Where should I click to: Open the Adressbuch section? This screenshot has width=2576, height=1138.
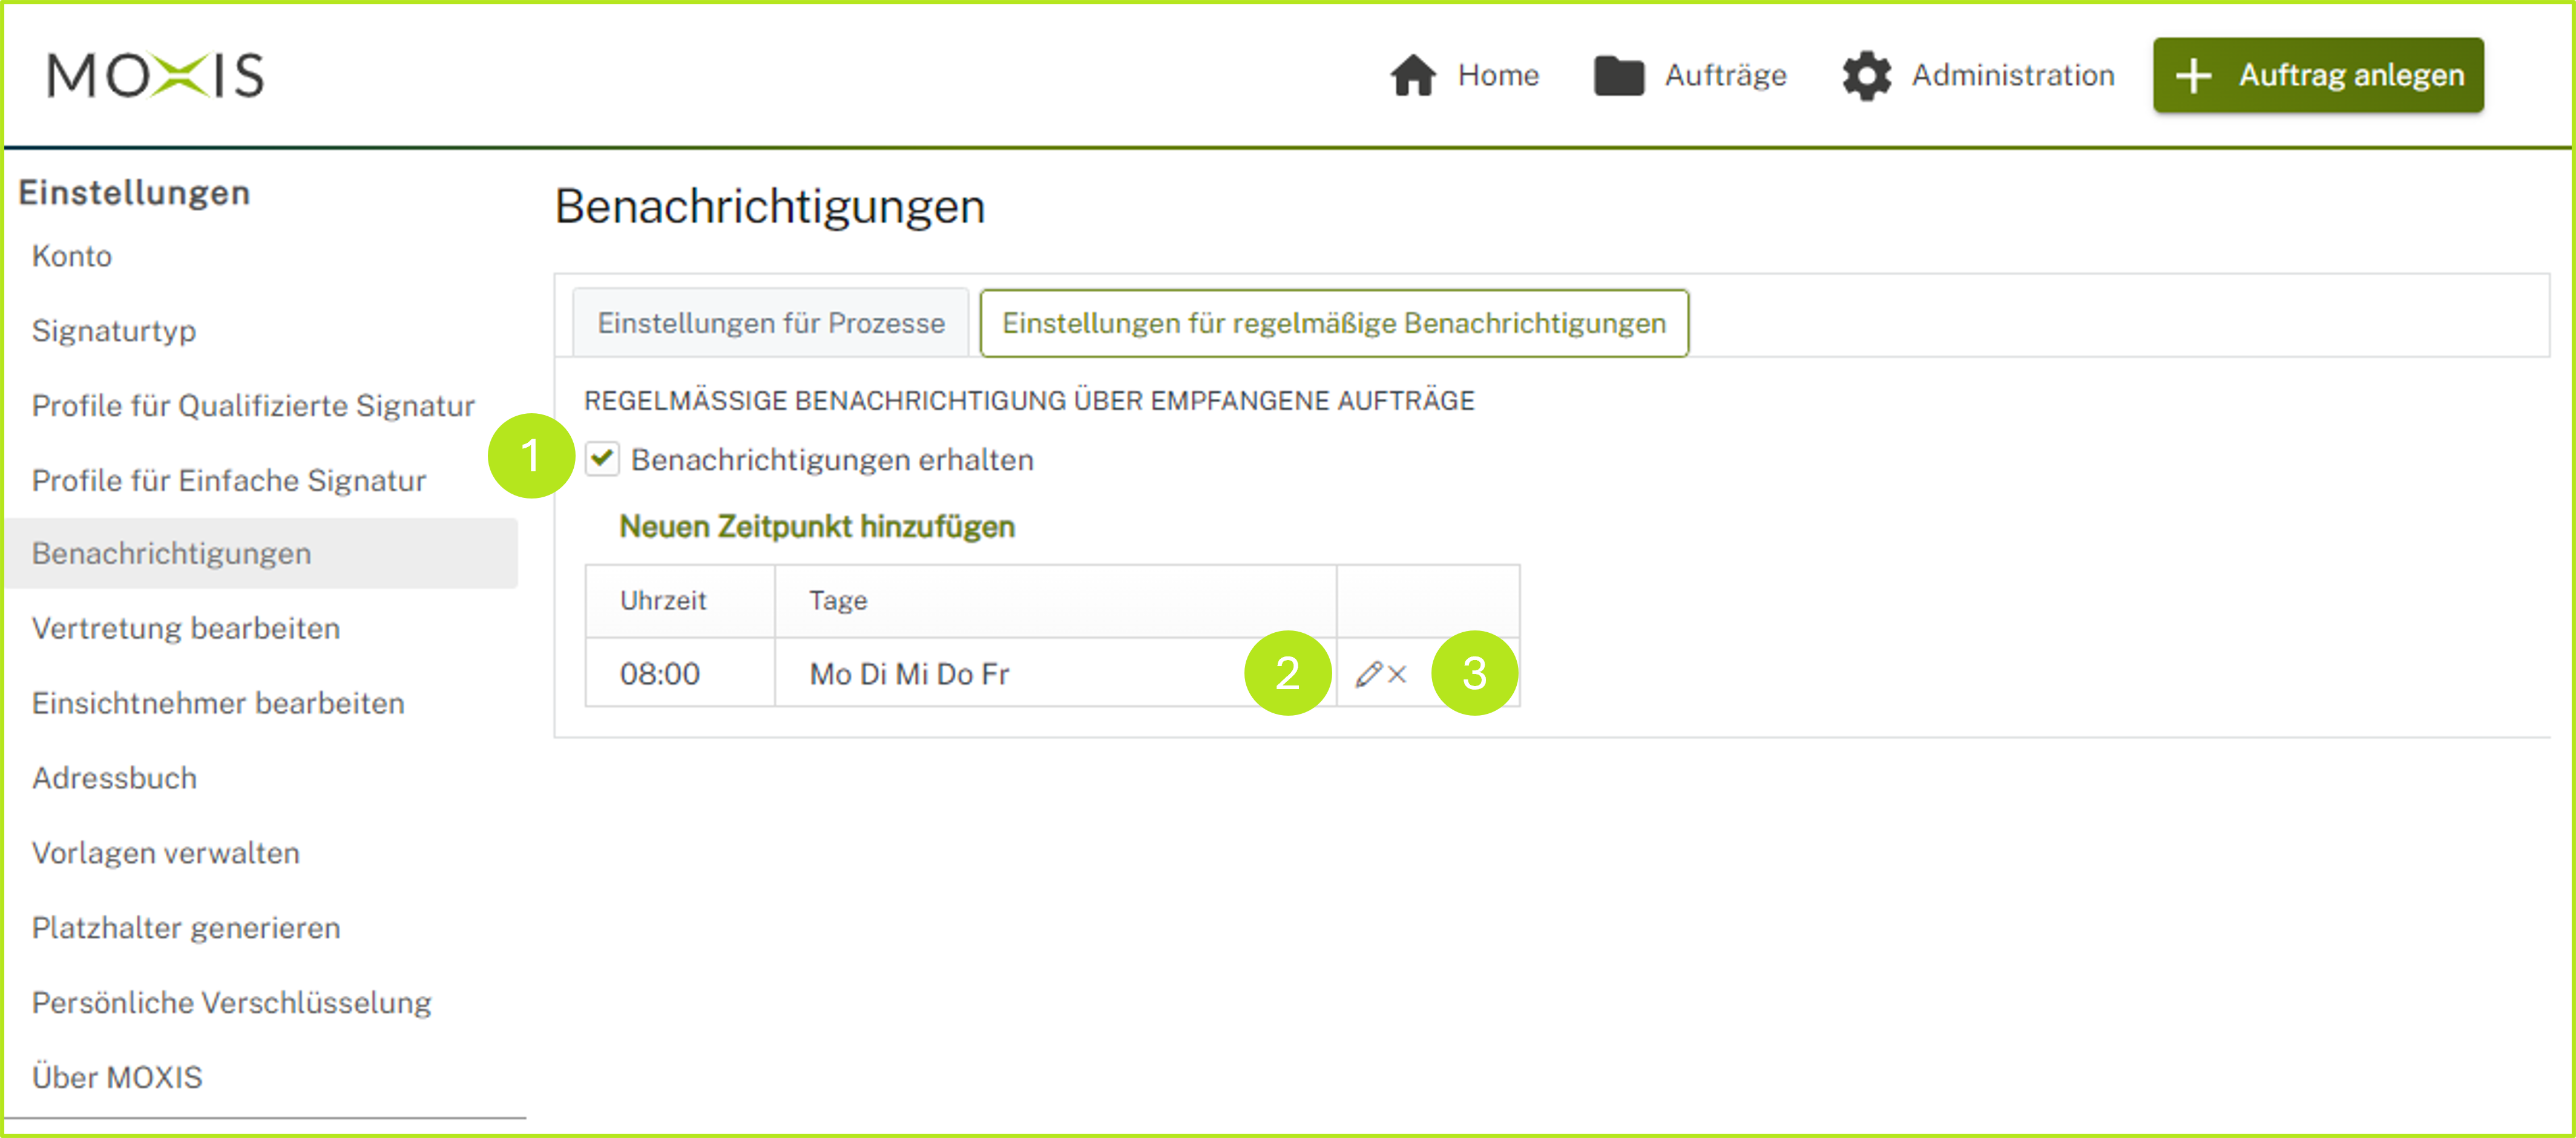(x=114, y=778)
